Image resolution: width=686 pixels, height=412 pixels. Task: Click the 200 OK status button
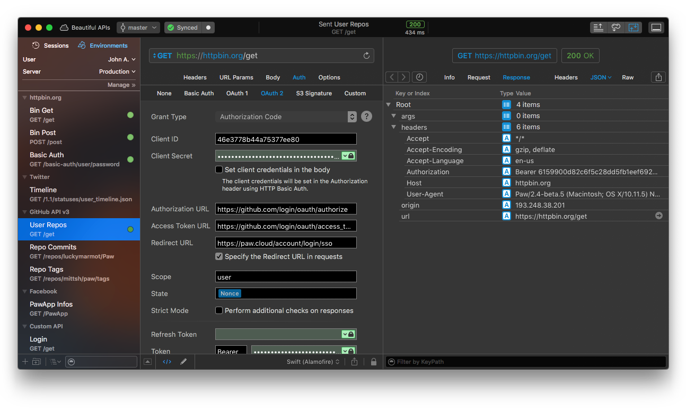coord(581,56)
